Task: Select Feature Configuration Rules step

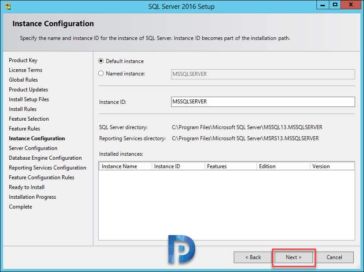Action: 41,177
